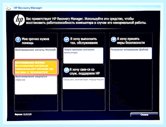Click the 'Я хочу принять меры безопасности' heading
Viewport: 166px width, 127px height.
[x=131, y=41]
